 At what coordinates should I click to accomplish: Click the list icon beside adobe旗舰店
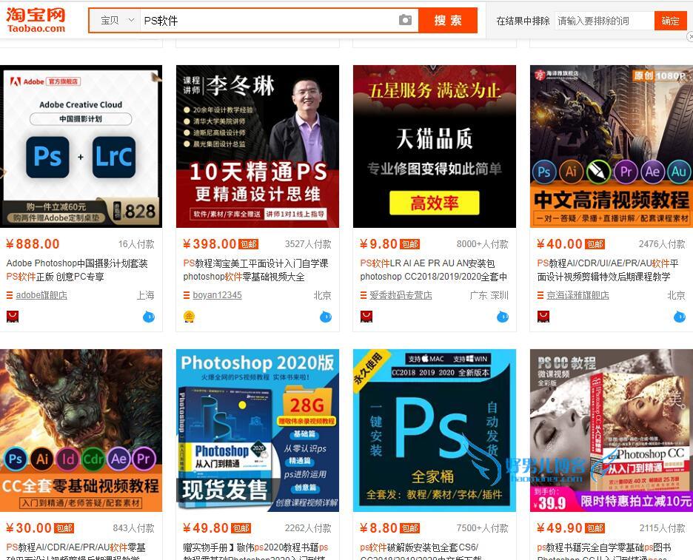tap(10, 295)
